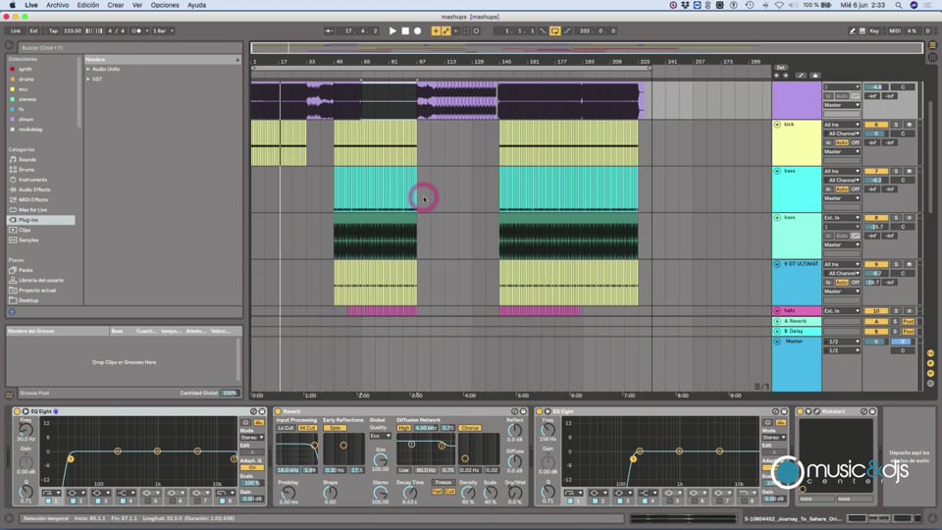This screenshot has height=530, width=942.
Task: Click the Reverb Decay Time knob
Action: click(409, 493)
